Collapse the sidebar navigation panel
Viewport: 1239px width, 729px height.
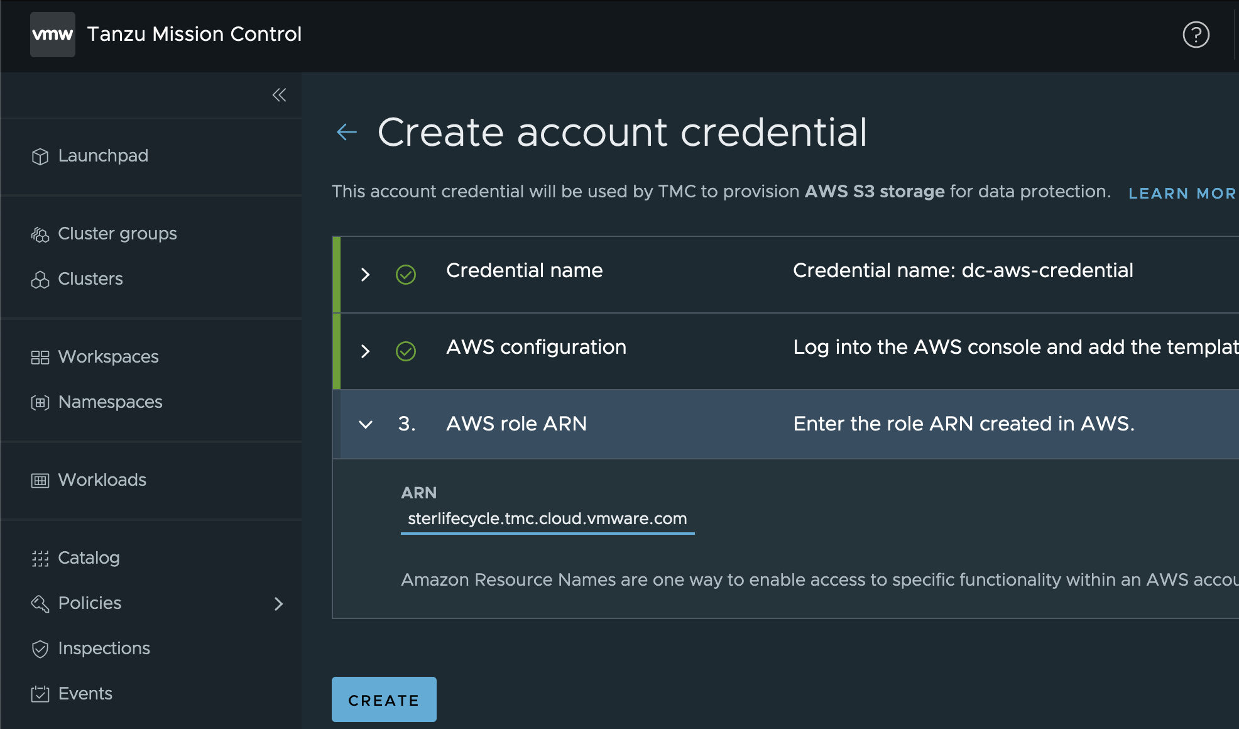(x=280, y=95)
